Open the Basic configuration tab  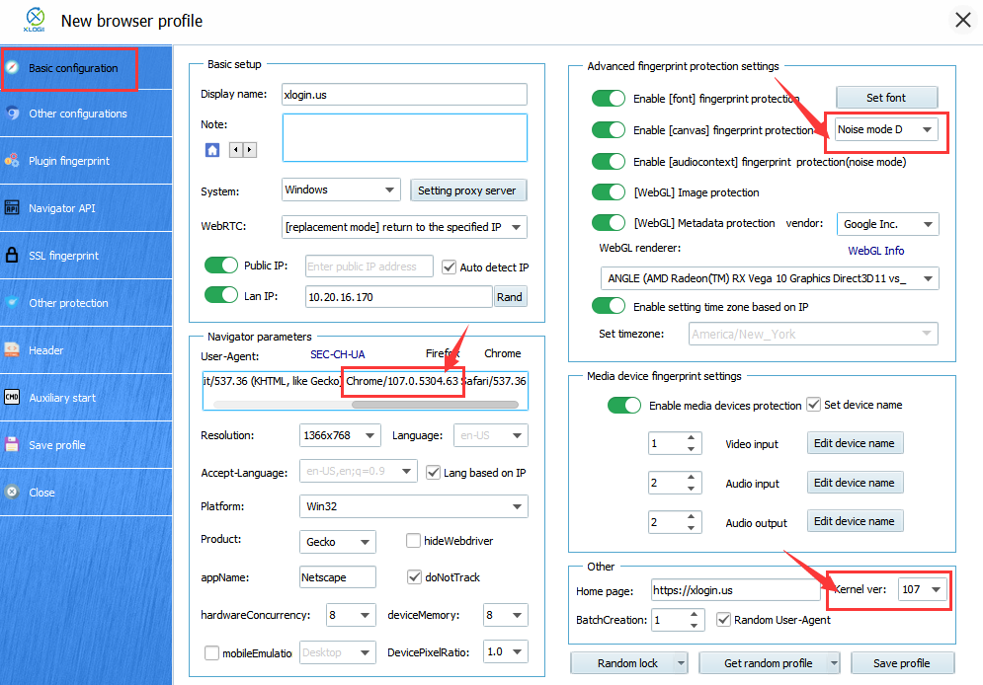(x=86, y=68)
